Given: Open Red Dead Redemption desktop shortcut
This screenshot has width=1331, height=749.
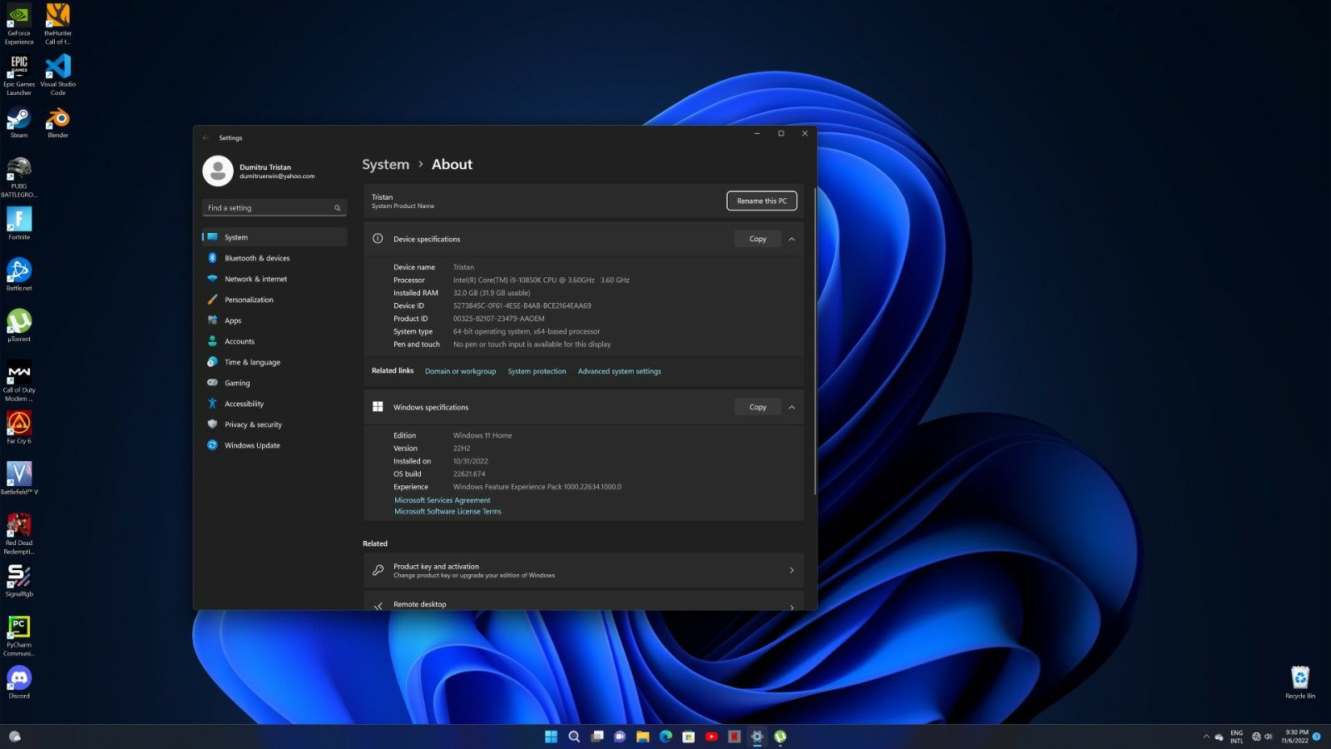Looking at the screenshot, I should click(x=19, y=533).
